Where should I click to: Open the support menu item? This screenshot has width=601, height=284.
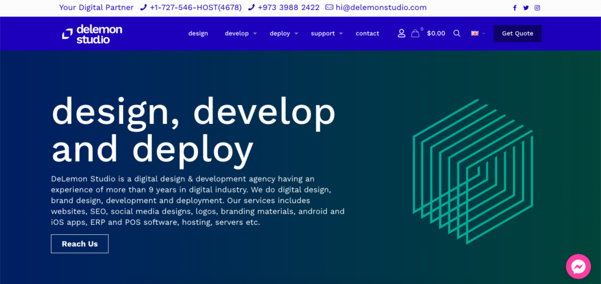323,33
